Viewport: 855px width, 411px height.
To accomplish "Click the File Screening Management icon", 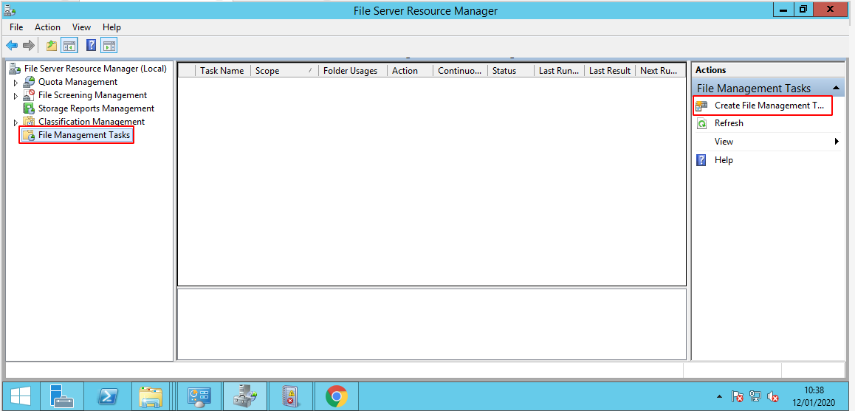I will [x=29, y=95].
